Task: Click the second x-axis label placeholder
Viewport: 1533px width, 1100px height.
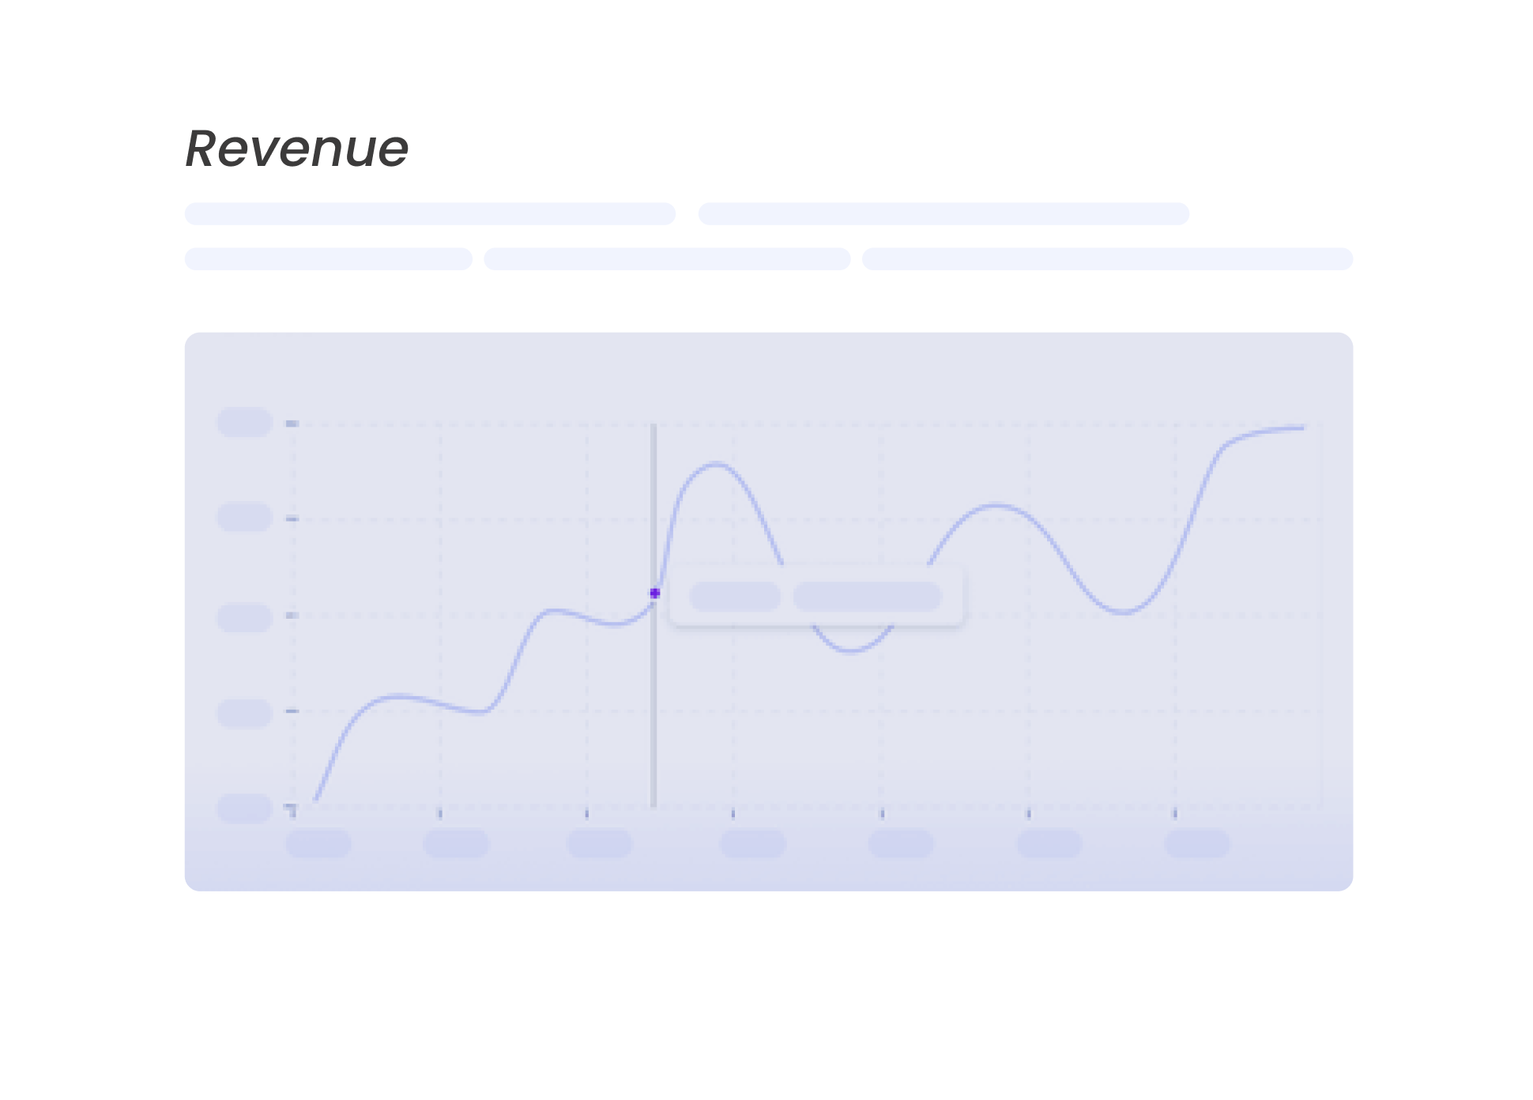Action: click(x=456, y=843)
